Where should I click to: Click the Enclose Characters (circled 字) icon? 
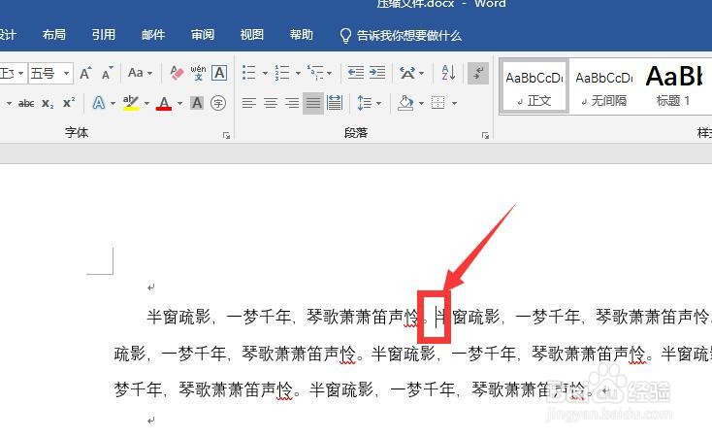[218, 103]
